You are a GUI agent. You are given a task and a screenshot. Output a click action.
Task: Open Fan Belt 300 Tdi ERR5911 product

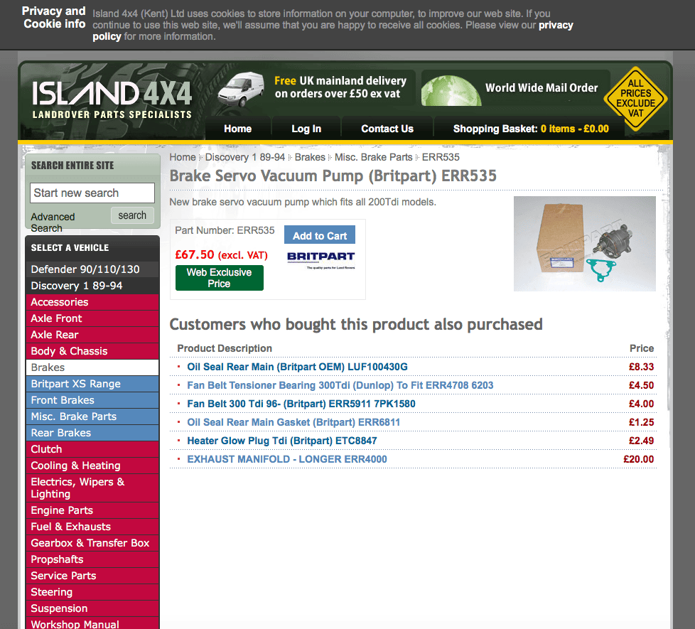[301, 404]
